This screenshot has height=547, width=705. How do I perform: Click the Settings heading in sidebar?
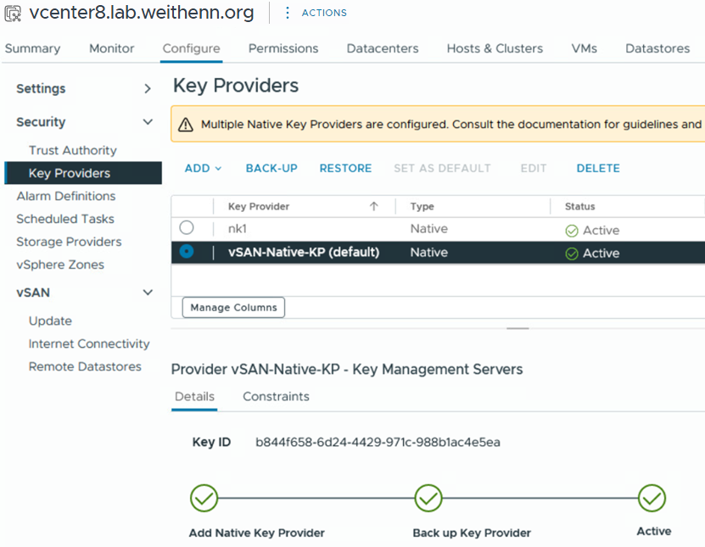[x=41, y=88]
